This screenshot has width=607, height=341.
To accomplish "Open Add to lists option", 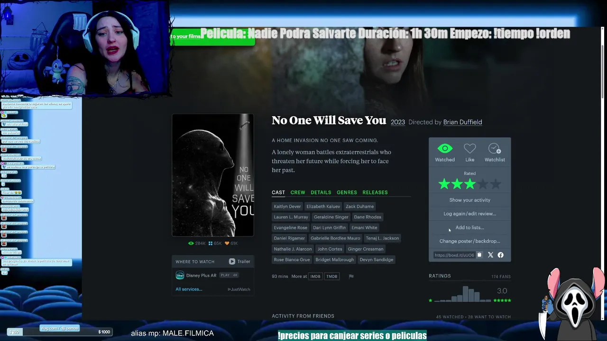I will 470,227.
